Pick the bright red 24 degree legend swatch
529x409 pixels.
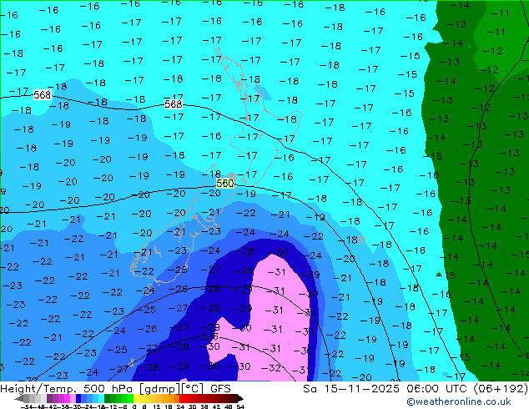pyautogui.click(x=182, y=398)
